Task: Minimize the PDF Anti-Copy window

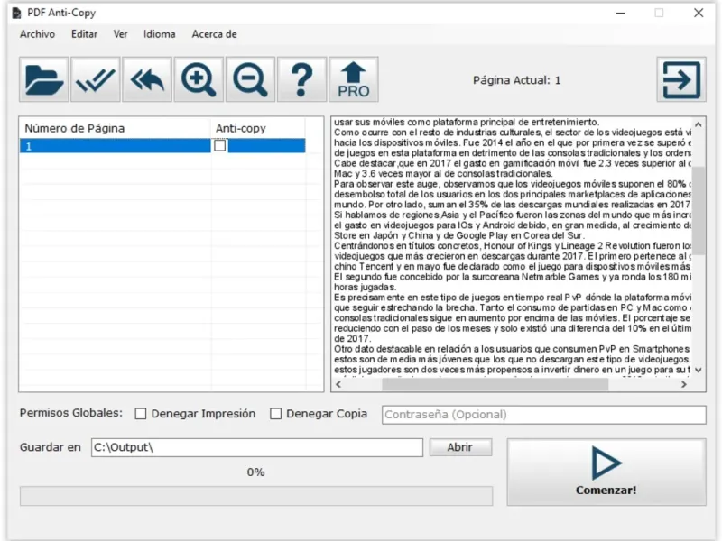Action: coord(621,13)
